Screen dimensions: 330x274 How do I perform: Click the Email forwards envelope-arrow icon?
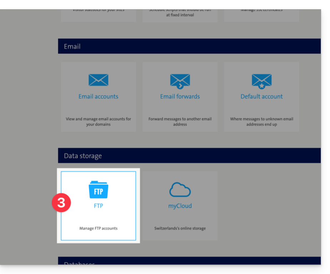(x=180, y=81)
